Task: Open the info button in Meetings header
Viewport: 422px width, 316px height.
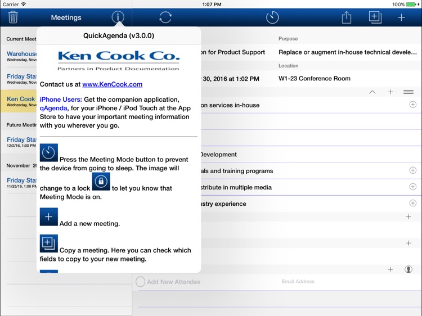Action: click(x=118, y=17)
